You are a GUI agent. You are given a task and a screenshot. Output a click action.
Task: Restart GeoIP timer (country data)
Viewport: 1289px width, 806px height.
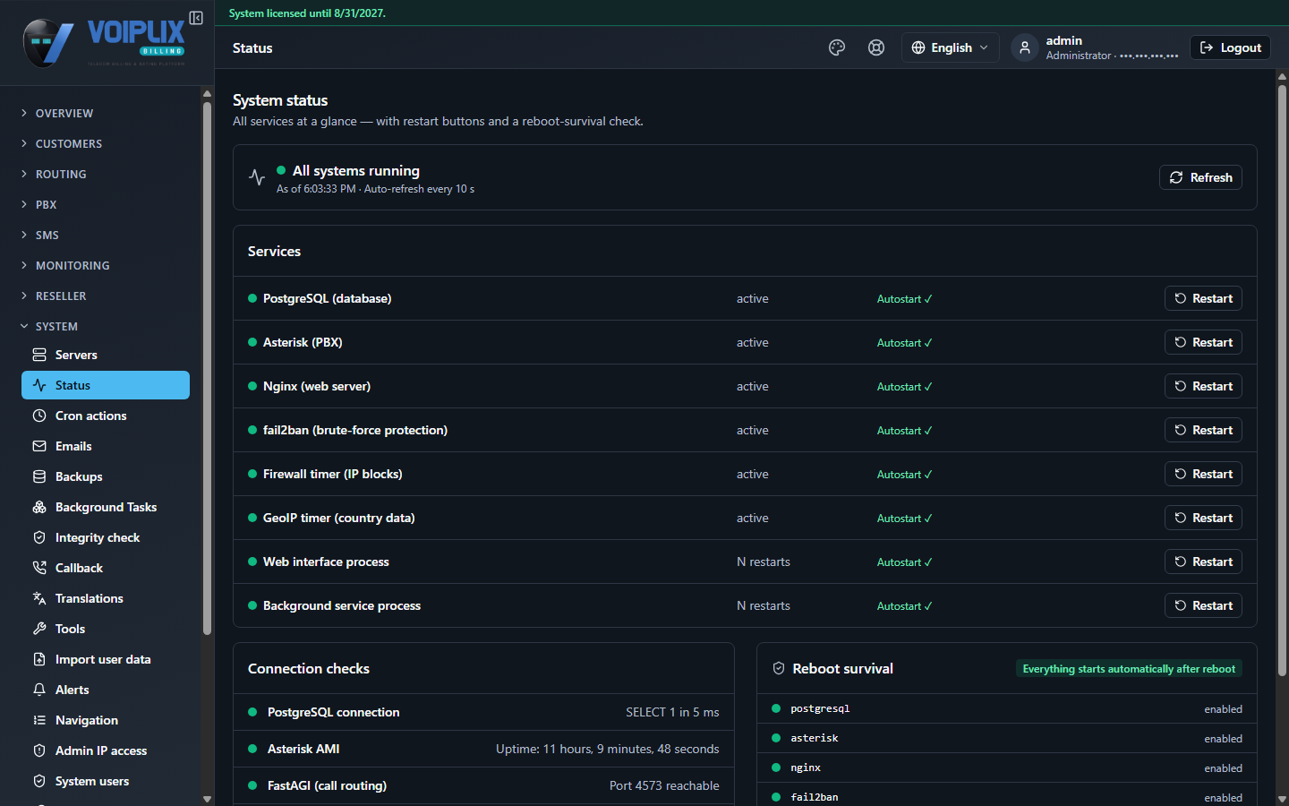pos(1203,518)
